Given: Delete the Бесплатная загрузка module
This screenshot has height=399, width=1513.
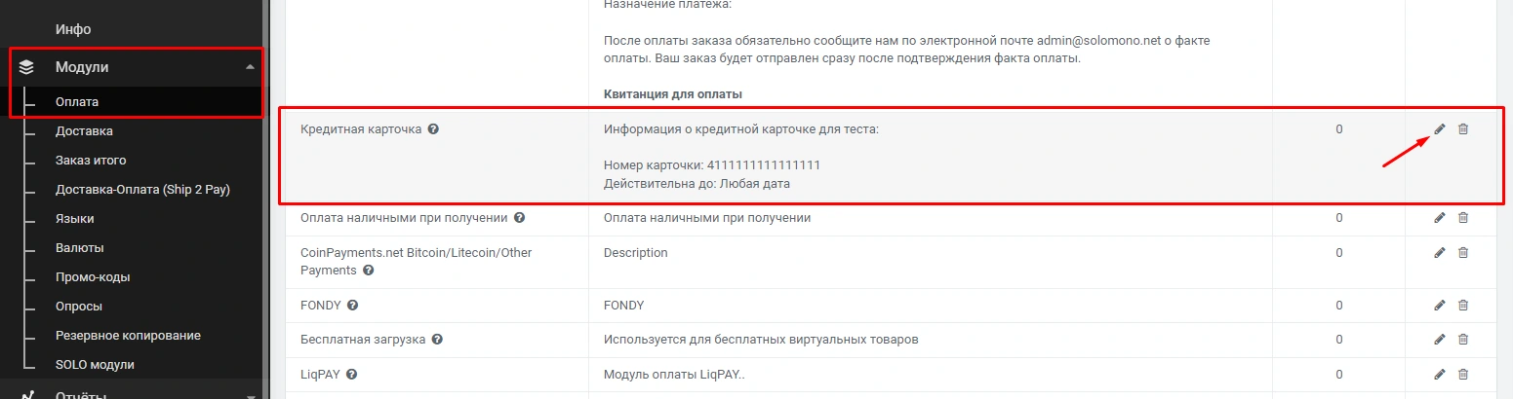Looking at the screenshot, I should click(1463, 340).
